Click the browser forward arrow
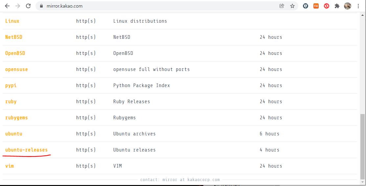This screenshot has height=186, width=366. tap(18, 6)
